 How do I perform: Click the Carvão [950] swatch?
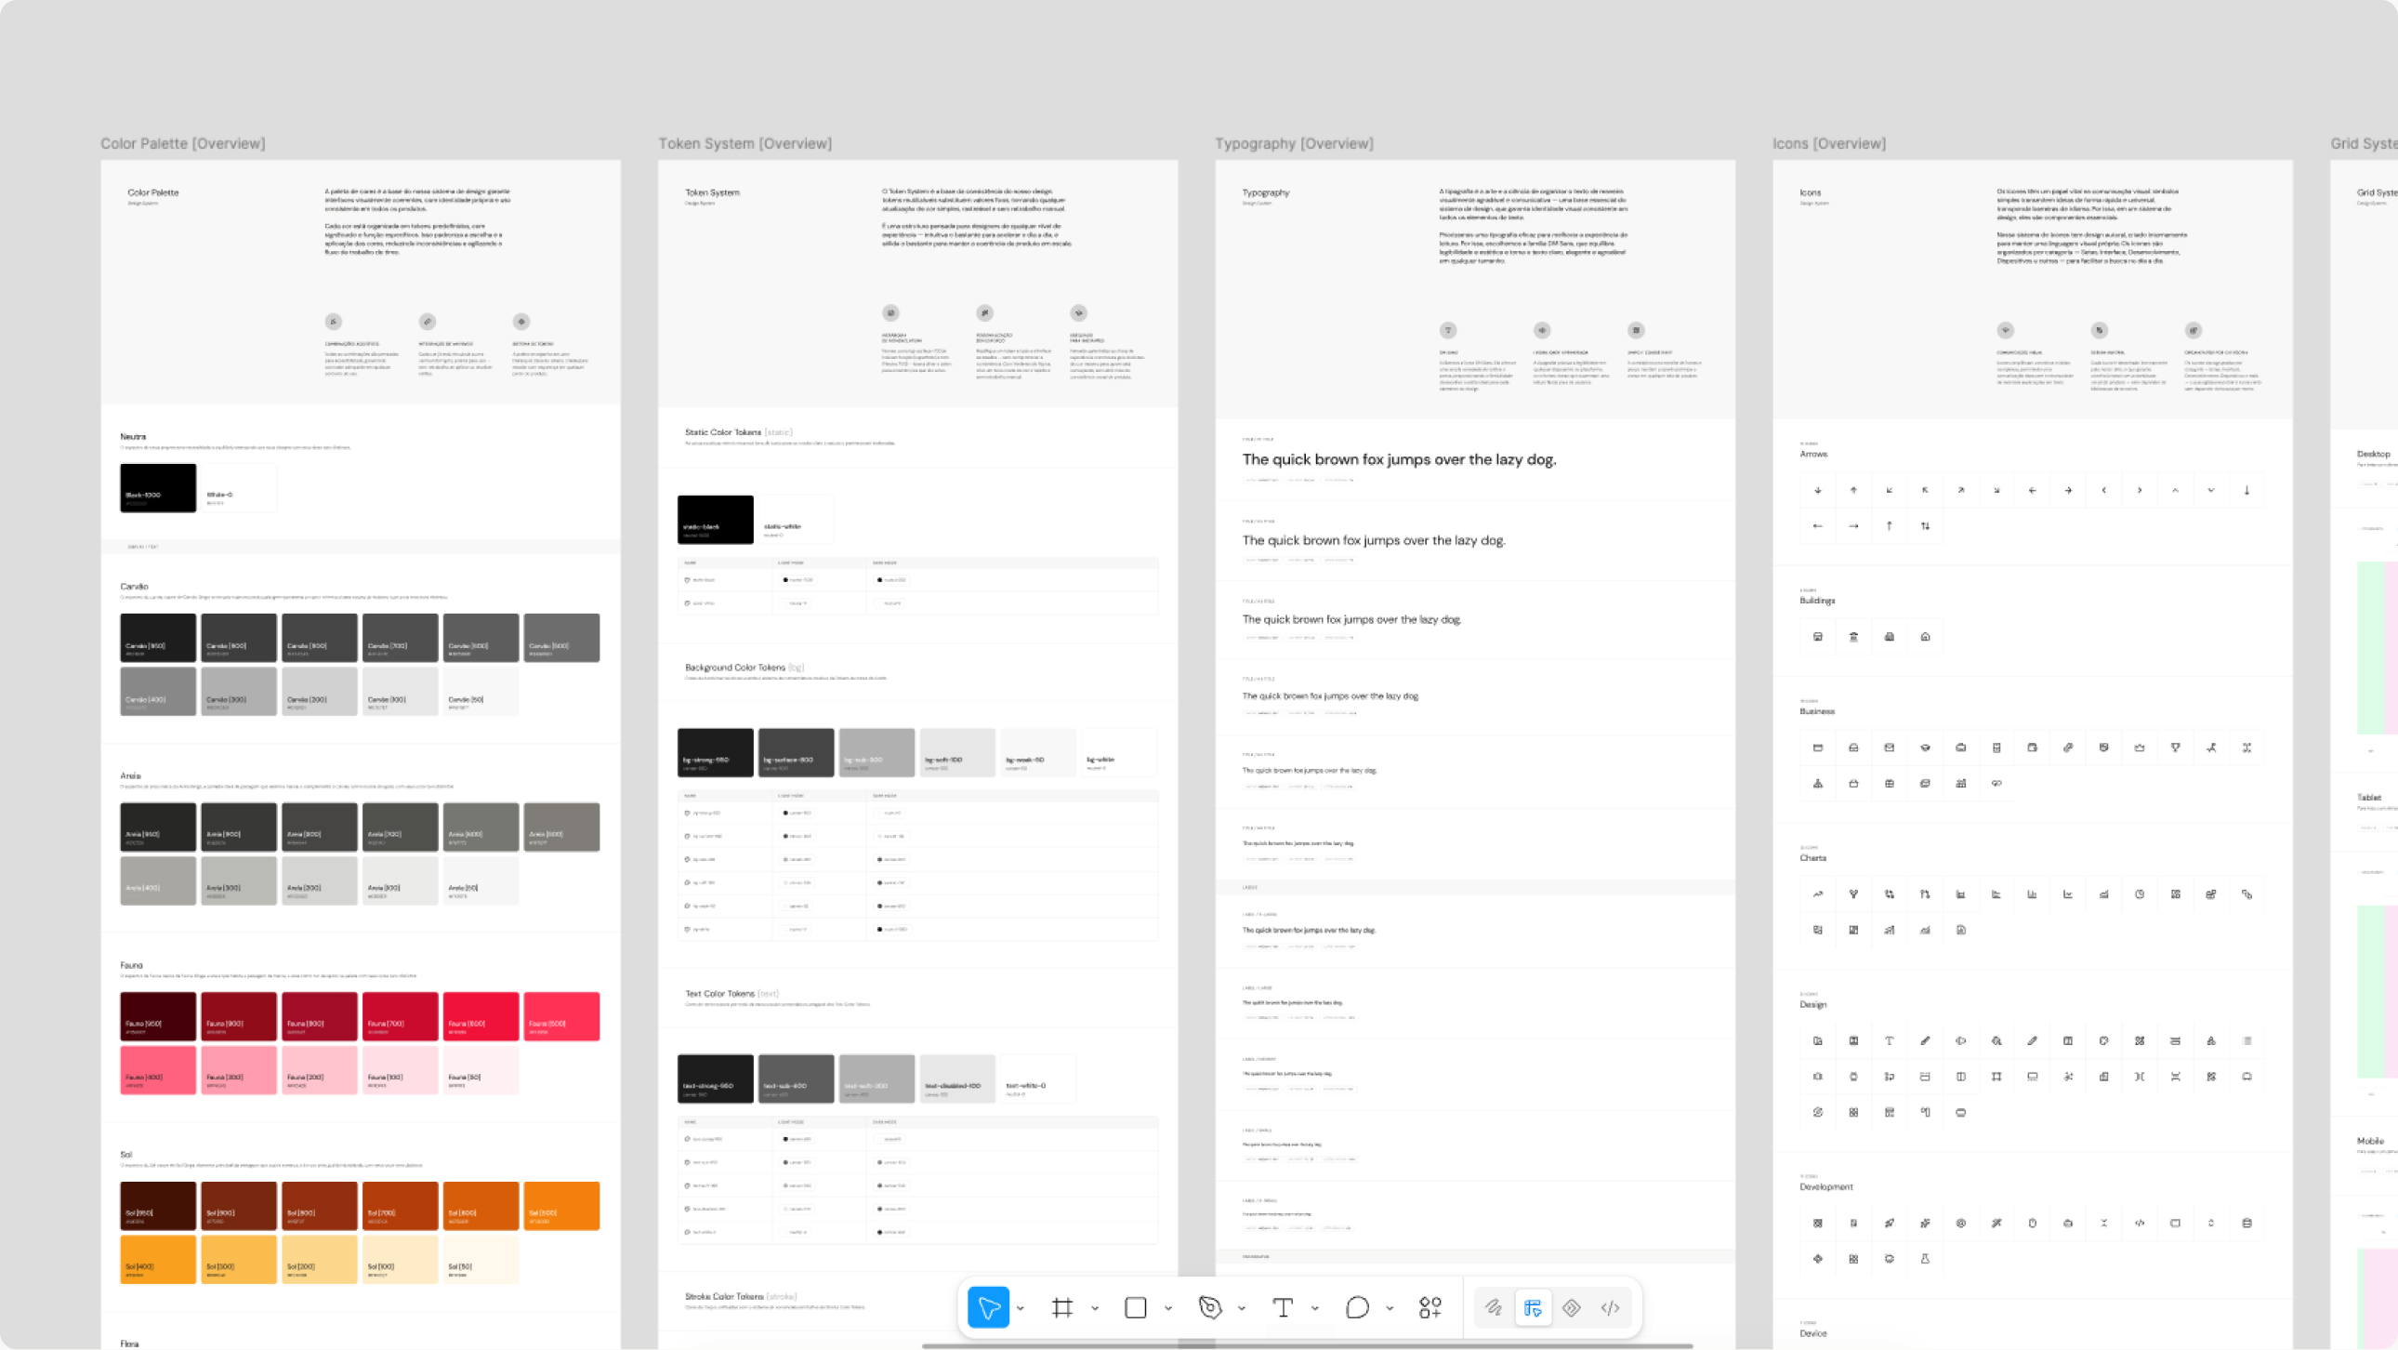tap(157, 638)
